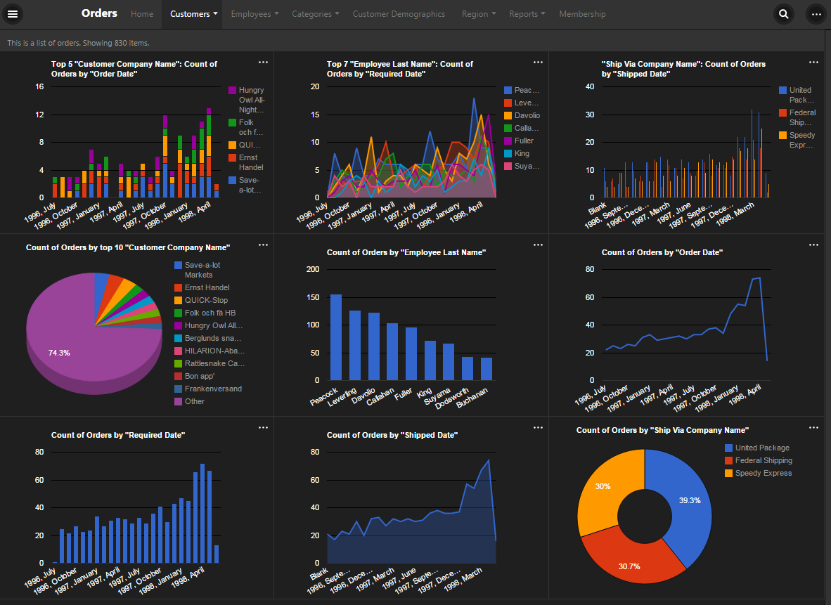The height and width of the screenshot is (605, 831).
Task: Open options menu on Orders by Shipped Date chart
Action: [x=538, y=427]
